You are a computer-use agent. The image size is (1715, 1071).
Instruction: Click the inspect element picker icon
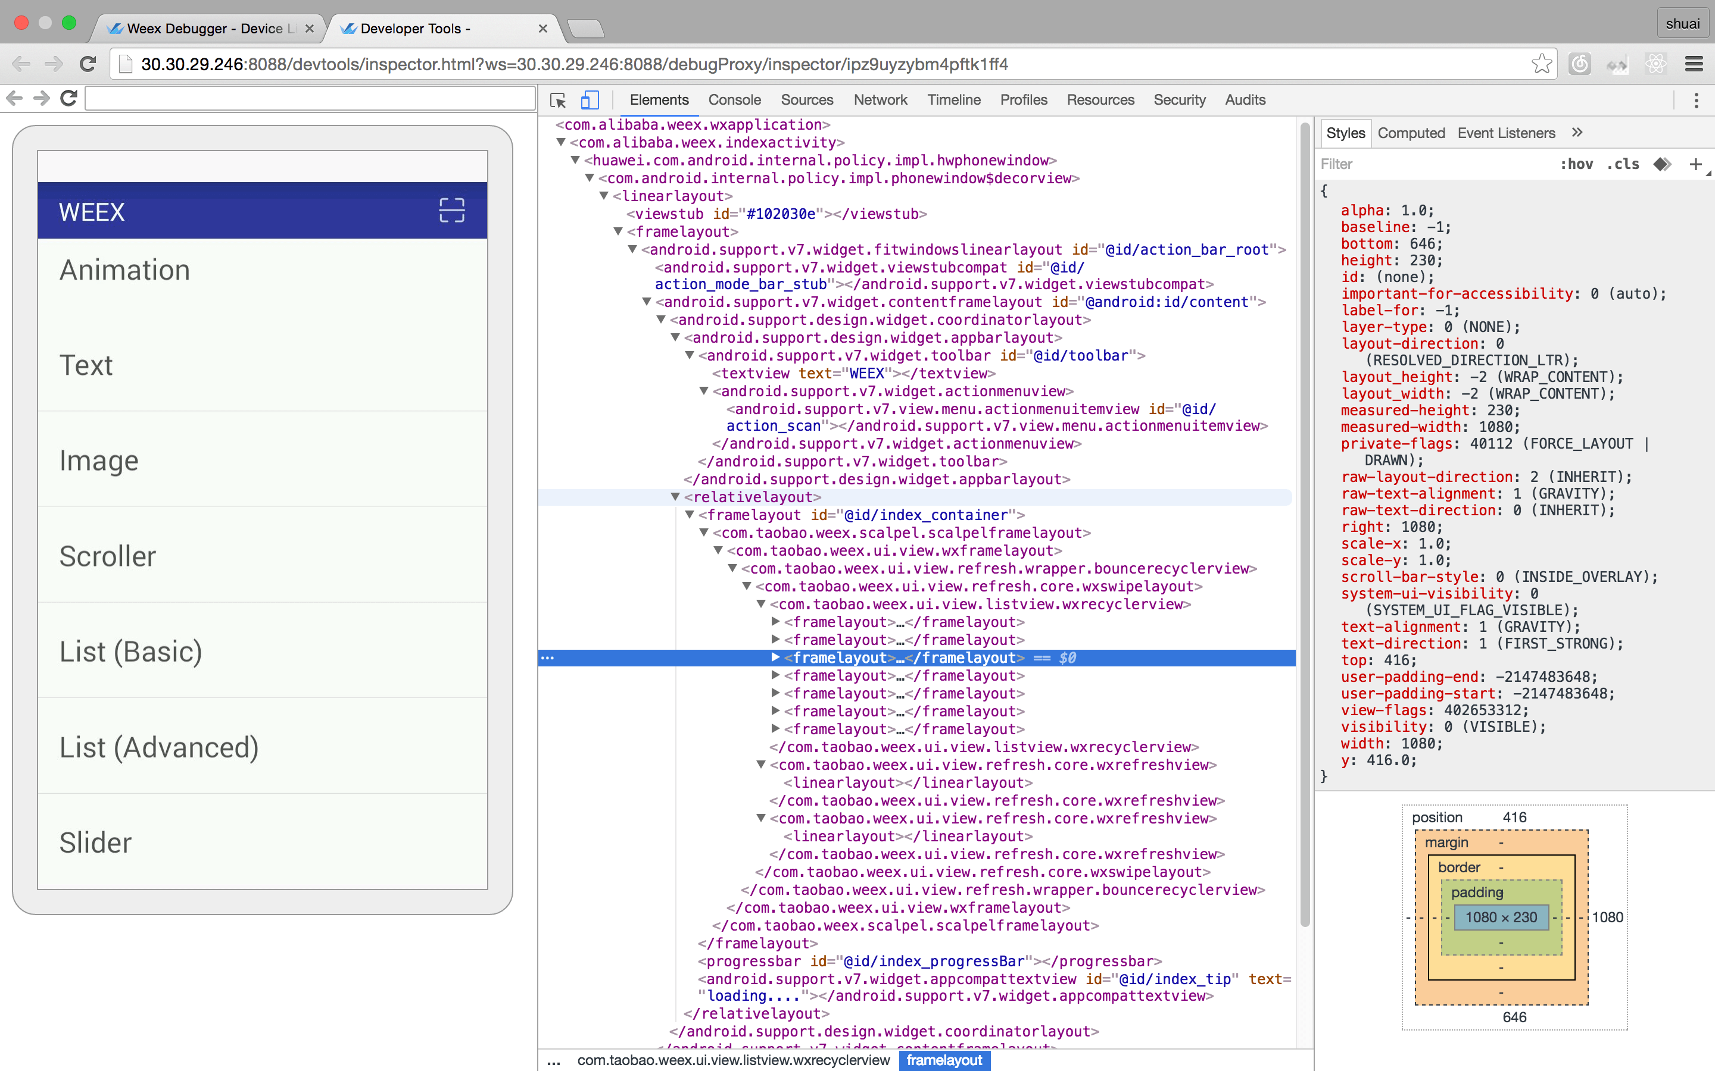click(558, 100)
